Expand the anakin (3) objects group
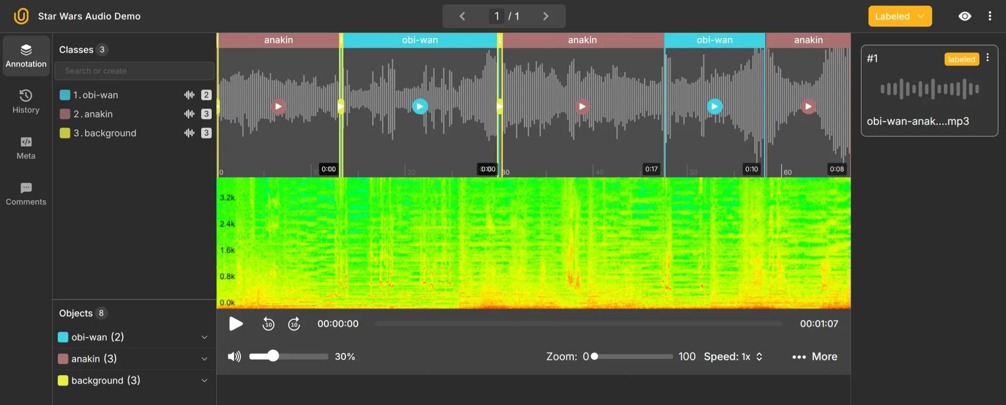Screen dimensions: 1006x405 click(x=204, y=359)
